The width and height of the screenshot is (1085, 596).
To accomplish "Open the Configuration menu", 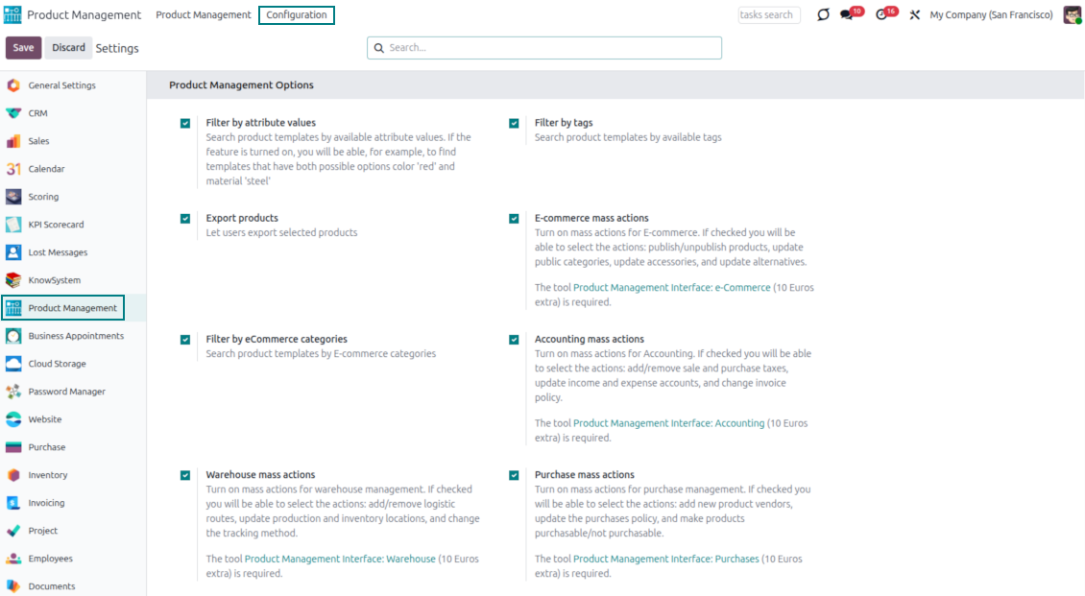I will pyautogui.click(x=297, y=15).
